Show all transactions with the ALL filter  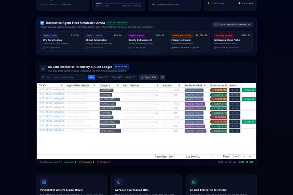pos(91,77)
